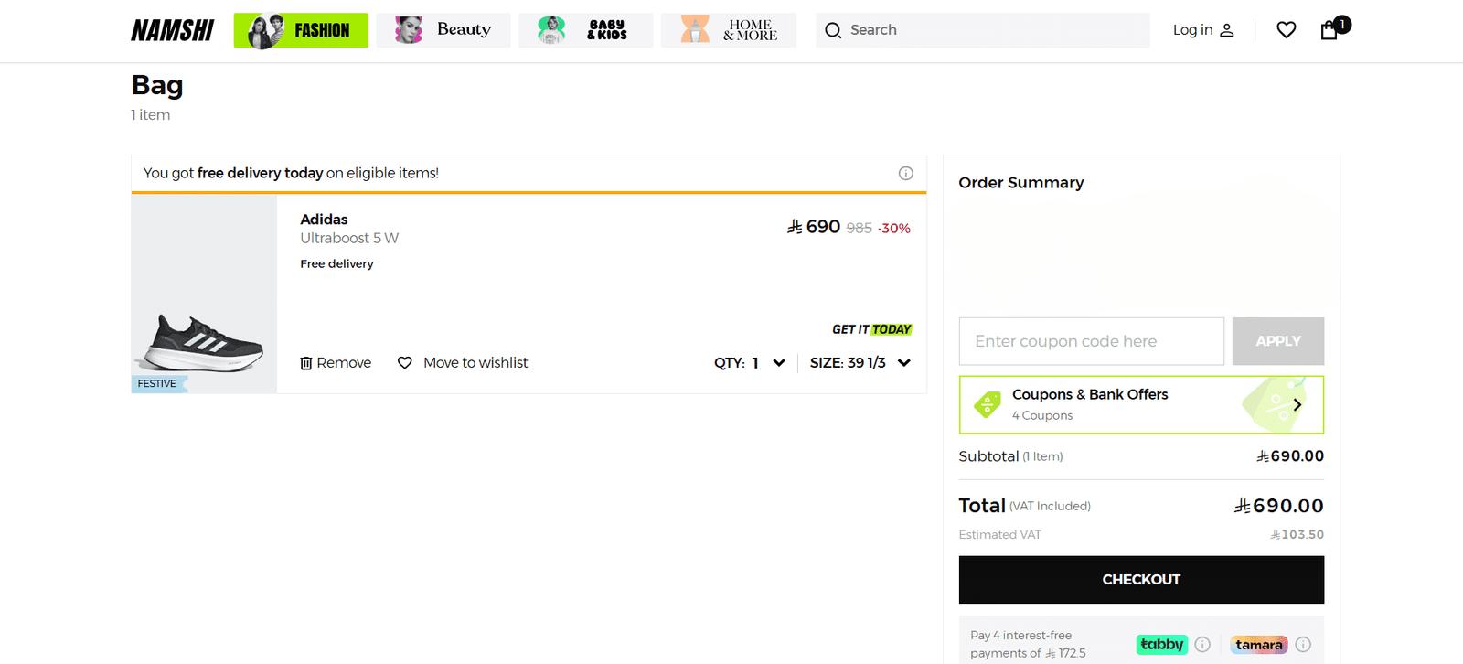Click the heart icon beside Move to wishlist

405,363
